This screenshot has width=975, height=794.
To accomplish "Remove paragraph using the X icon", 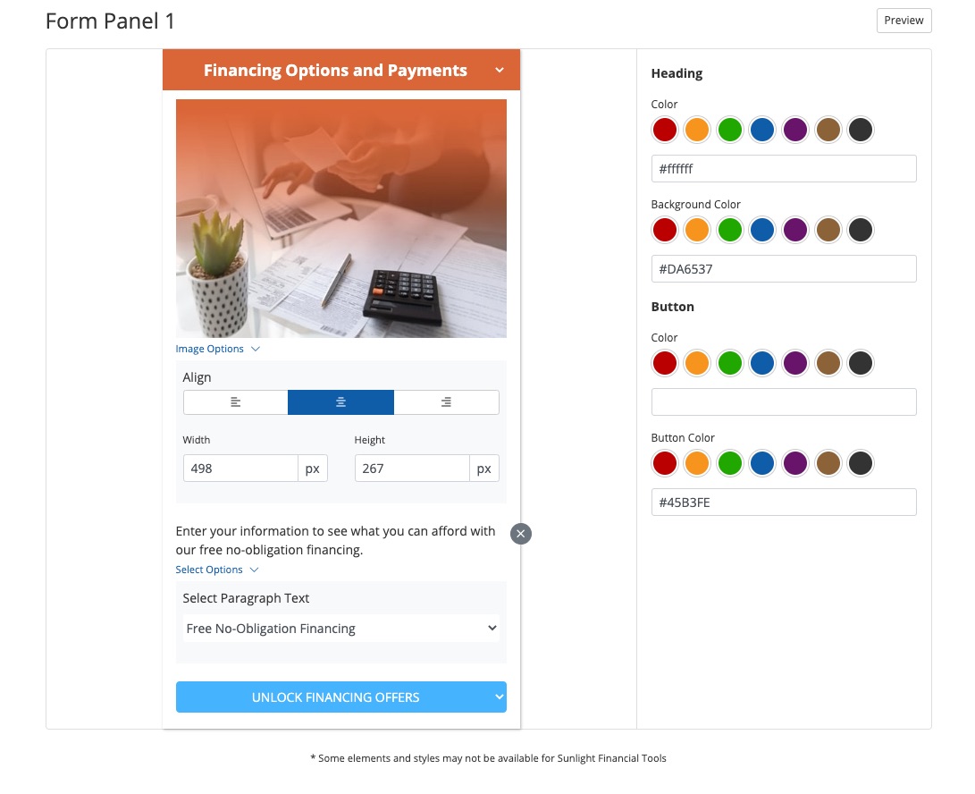I will tap(521, 534).
